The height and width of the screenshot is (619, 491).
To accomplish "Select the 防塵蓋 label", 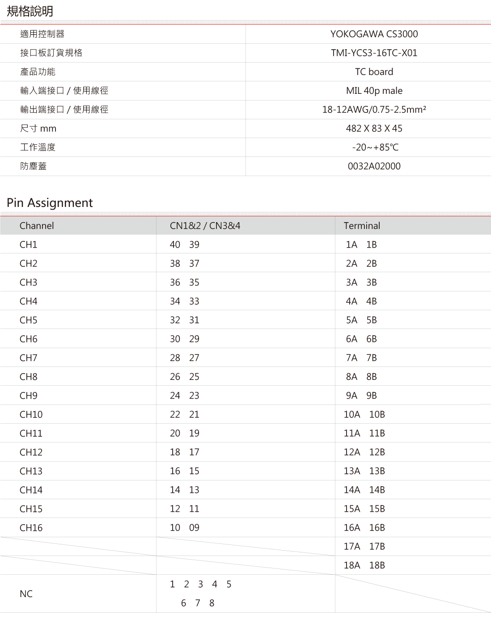I will point(33,166).
